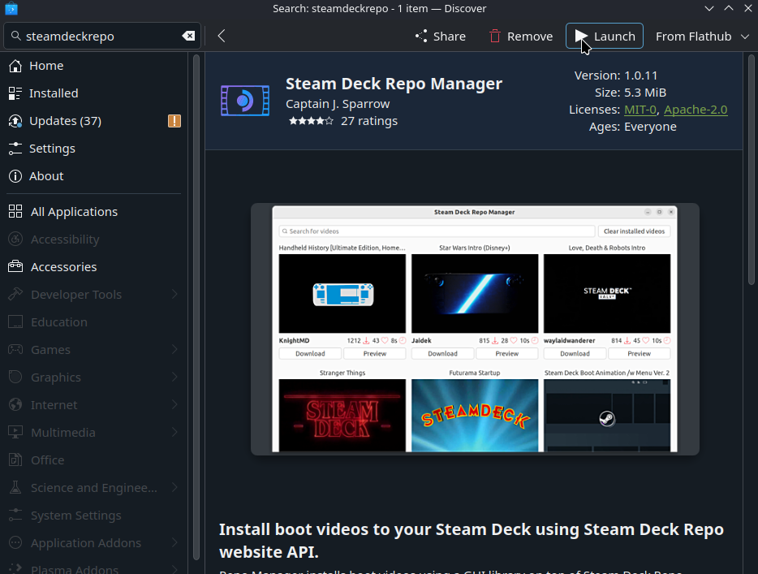
Task: Click the orange updates warning badge
Action: click(x=174, y=121)
